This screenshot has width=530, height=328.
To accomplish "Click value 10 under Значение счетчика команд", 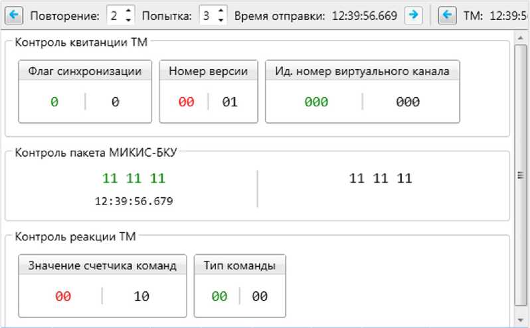I will (x=141, y=296).
